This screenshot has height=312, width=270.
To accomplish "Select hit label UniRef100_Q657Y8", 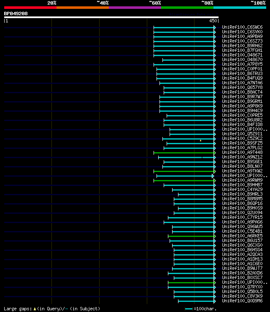I will pyautogui.click(x=242, y=87).
